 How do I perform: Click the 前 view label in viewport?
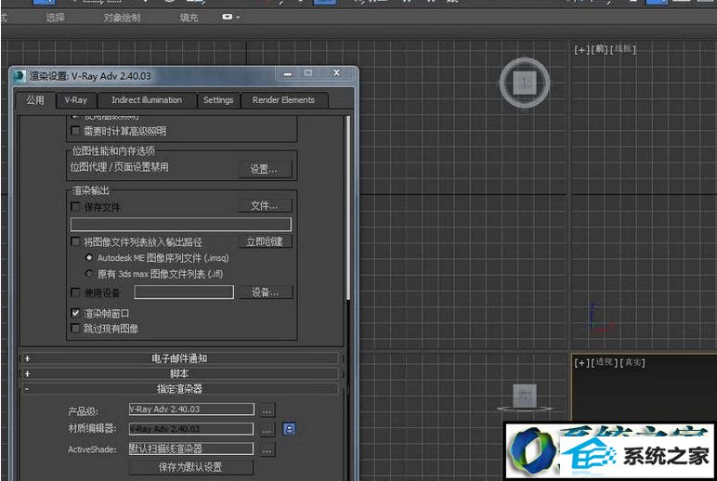pyautogui.click(x=600, y=49)
